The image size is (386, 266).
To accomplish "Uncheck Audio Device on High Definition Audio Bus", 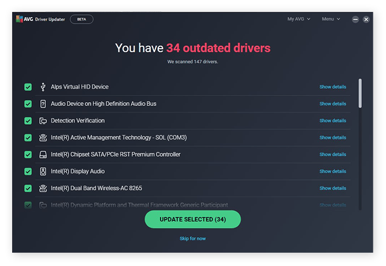I will (28, 104).
